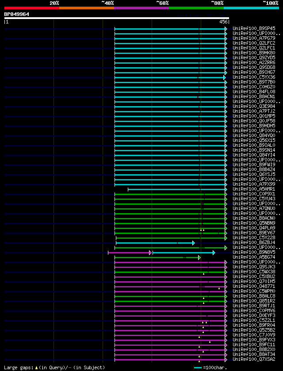Click the red 20% legend color segment
This screenshot has height=371, width=283.
pos(32,8)
